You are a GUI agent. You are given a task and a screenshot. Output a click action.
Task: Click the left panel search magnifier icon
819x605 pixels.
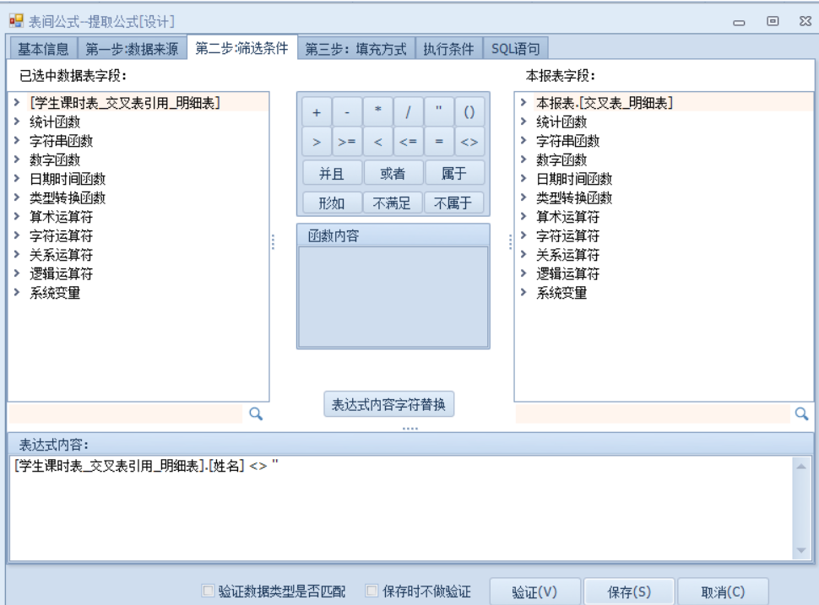pos(255,413)
